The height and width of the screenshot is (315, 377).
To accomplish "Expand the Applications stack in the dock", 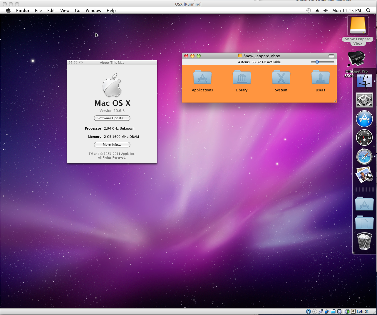I will [364, 204].
